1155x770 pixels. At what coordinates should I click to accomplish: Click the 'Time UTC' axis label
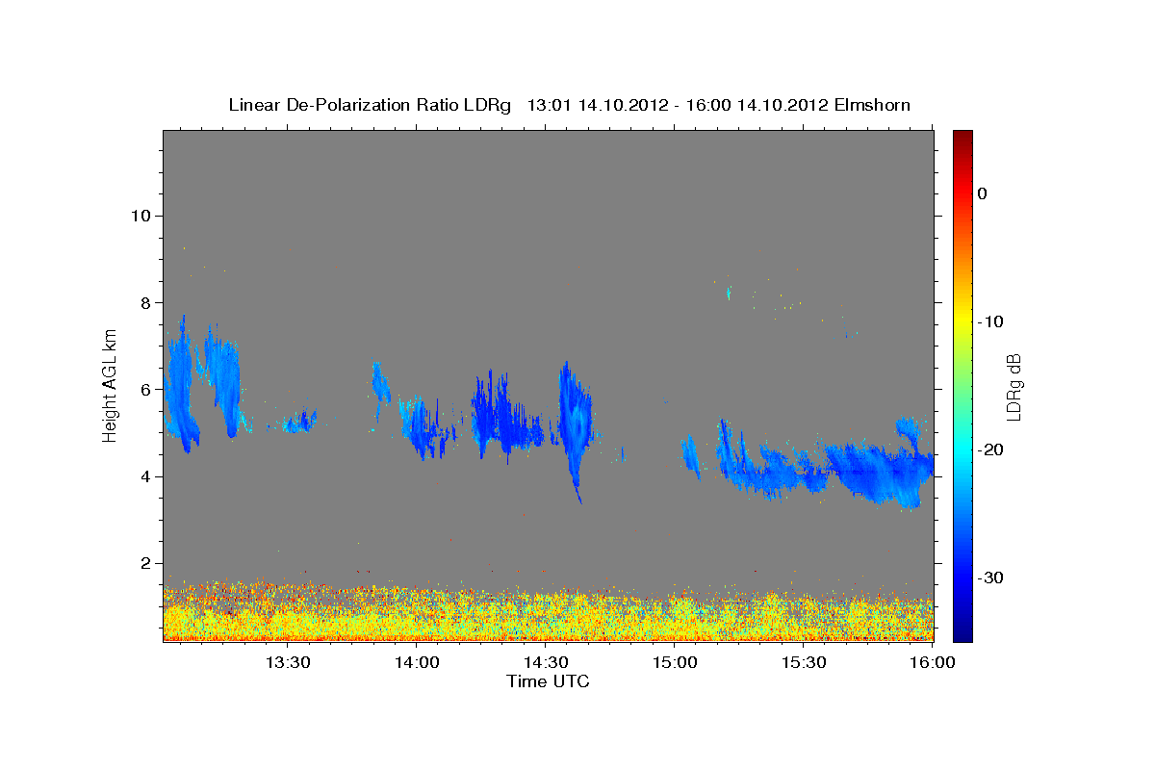(x=548, y=681)
